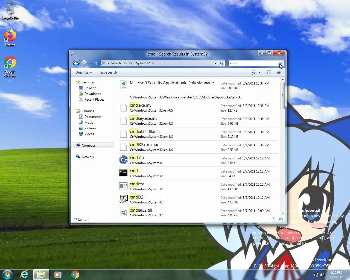The width and height of the screenshot is (350, 280).
Task: Select Network in navigation pane
Action: [87, 157]
